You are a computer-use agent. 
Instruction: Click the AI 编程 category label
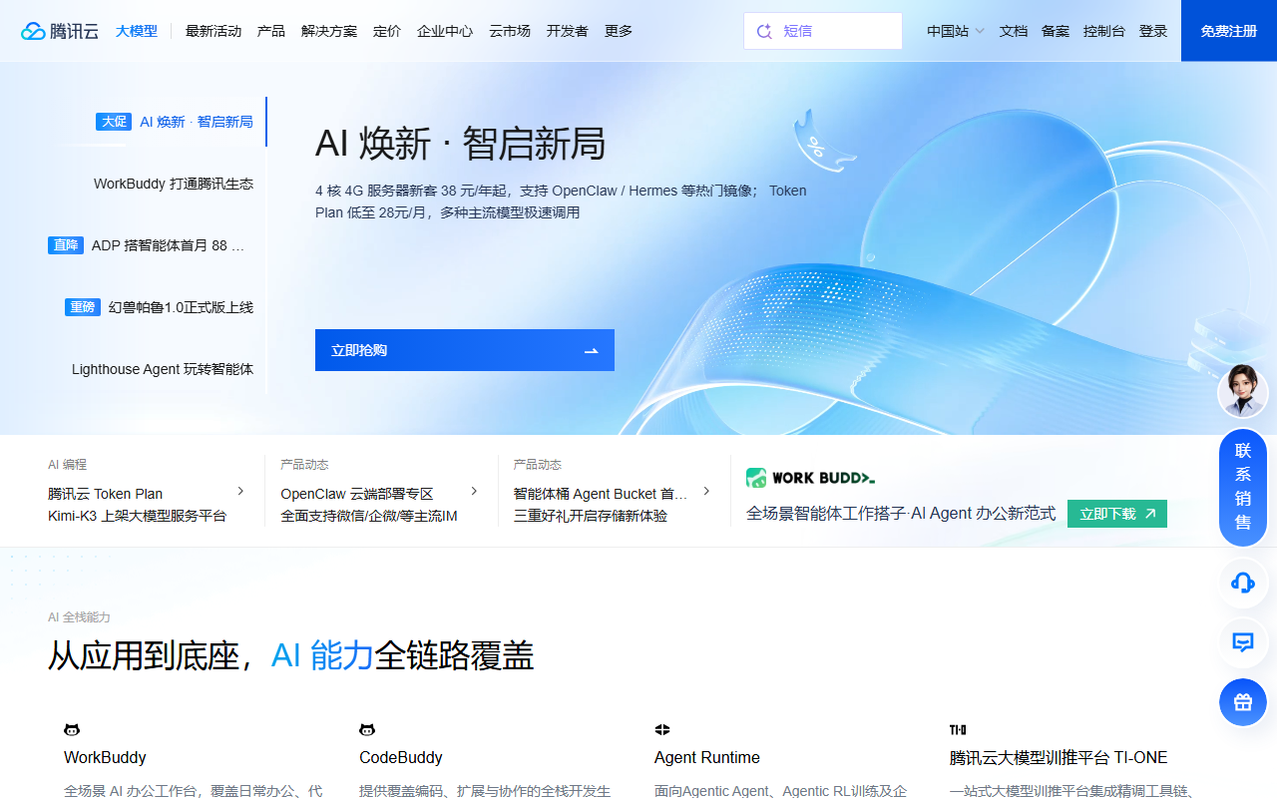[x=68, y=465]
